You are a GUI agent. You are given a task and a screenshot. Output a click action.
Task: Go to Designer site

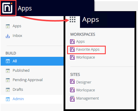pos(84,82)
